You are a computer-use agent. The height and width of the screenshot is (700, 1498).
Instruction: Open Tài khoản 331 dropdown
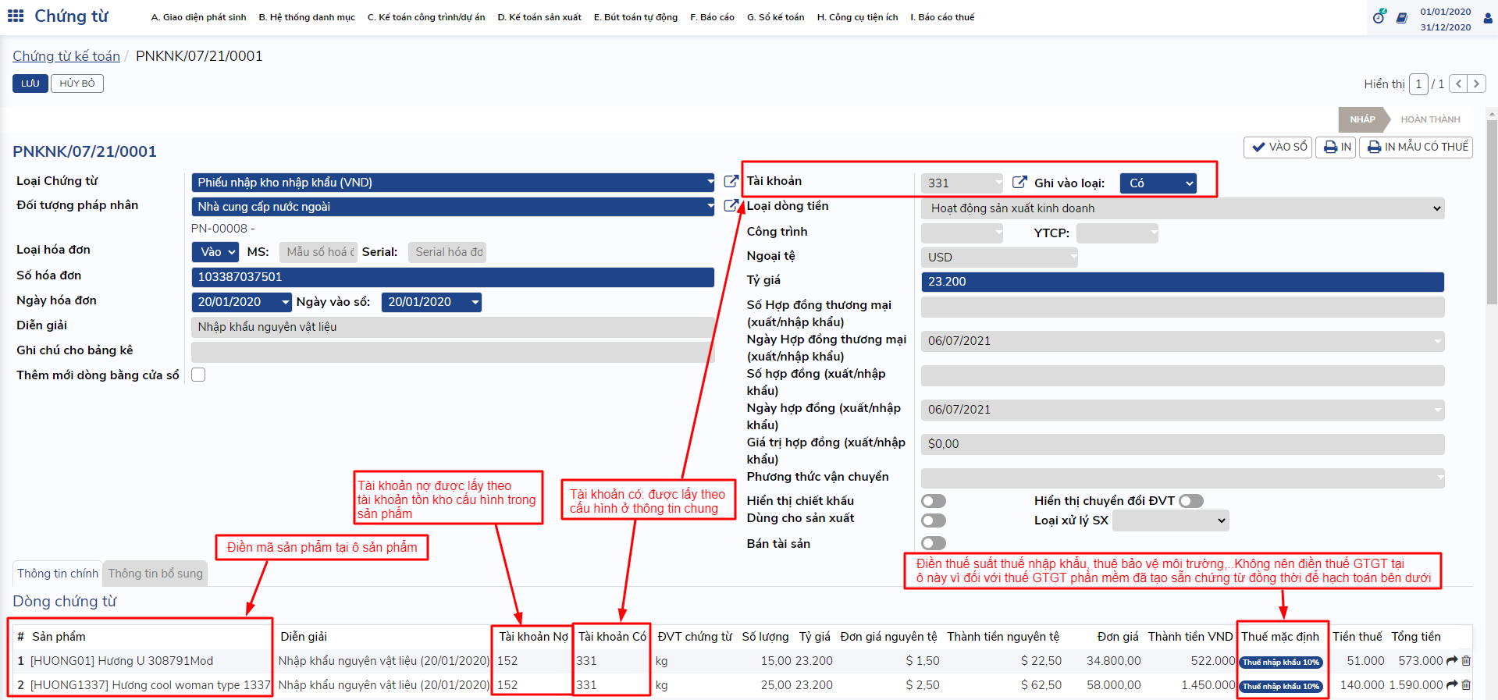pos(962,183)
